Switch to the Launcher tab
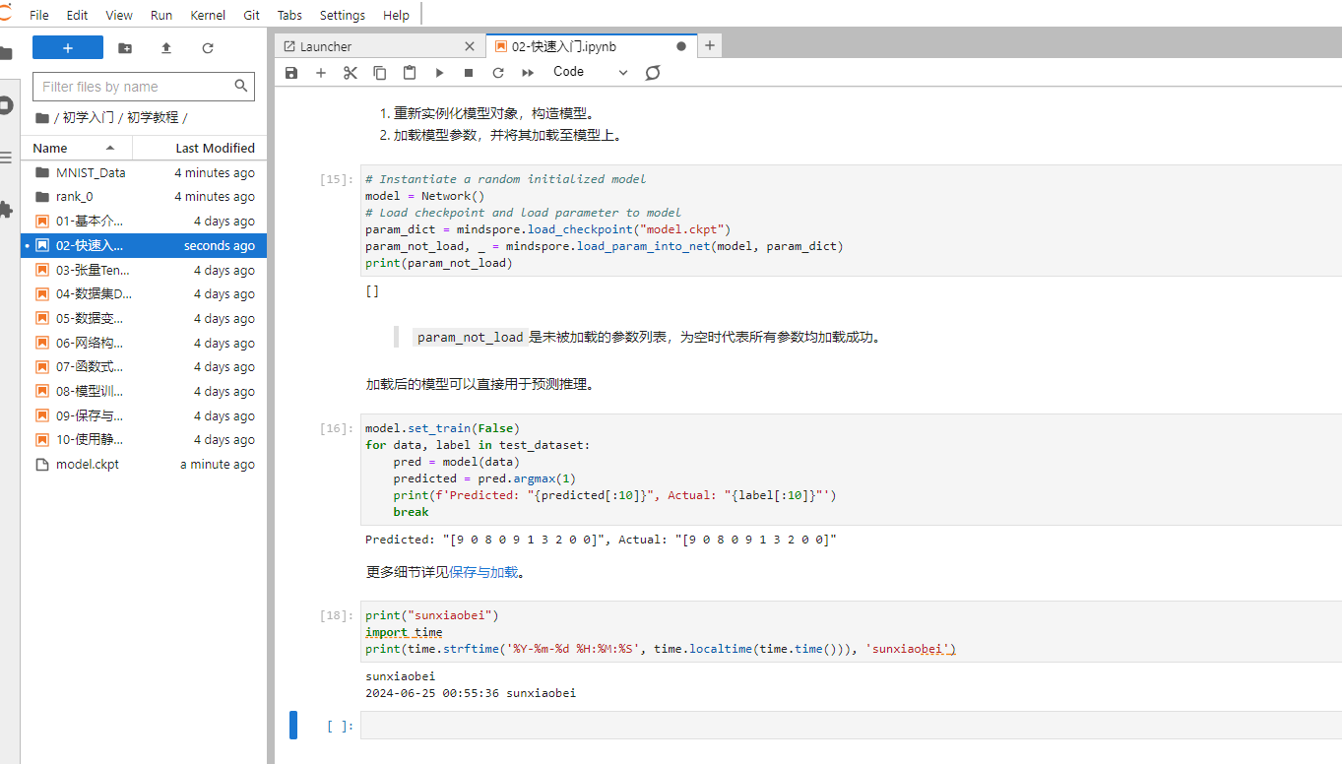 pos(379,46)
